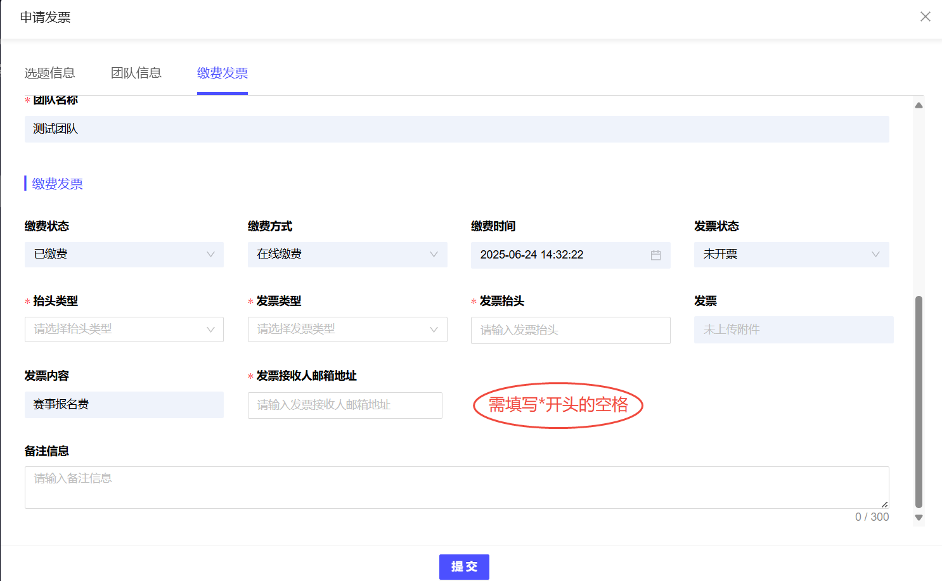Screen dimensions: 942x581
Task: Expand the 发票状态 dropdown
Action: (x=791, y=255)
